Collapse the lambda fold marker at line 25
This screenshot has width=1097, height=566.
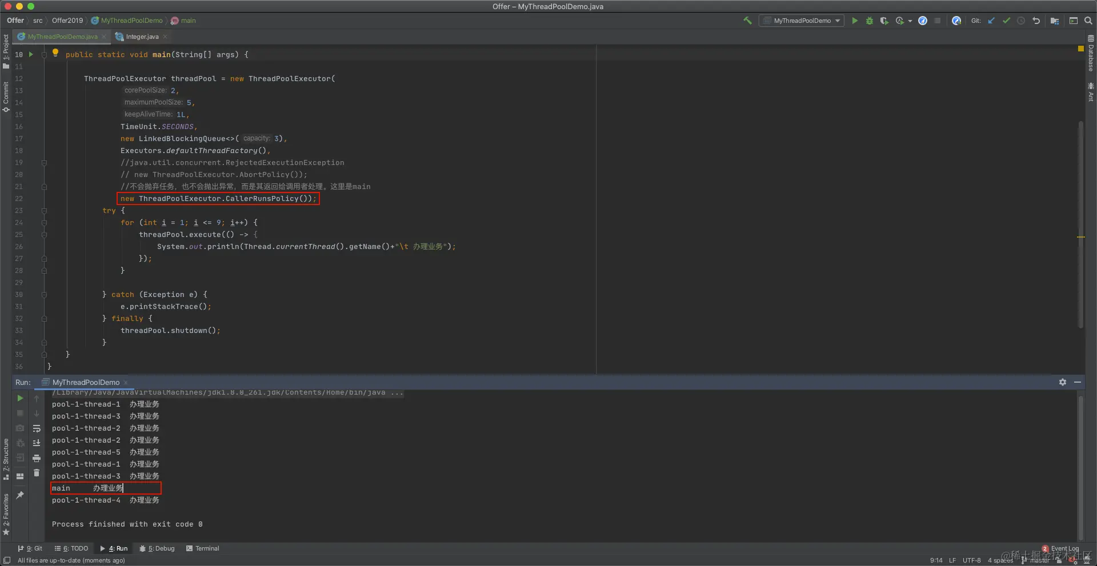[x=44, y=235]
